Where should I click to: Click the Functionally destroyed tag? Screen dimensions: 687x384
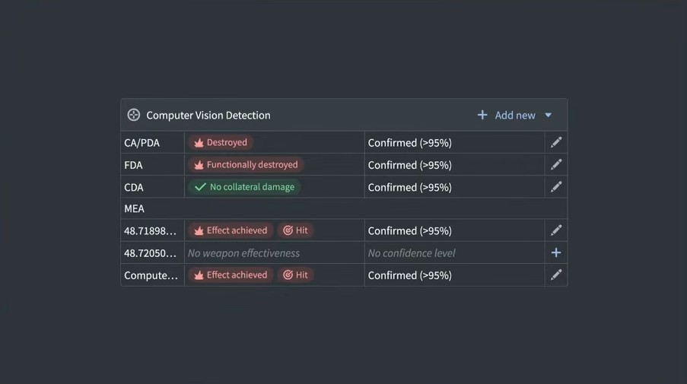[x=246, y=164]
